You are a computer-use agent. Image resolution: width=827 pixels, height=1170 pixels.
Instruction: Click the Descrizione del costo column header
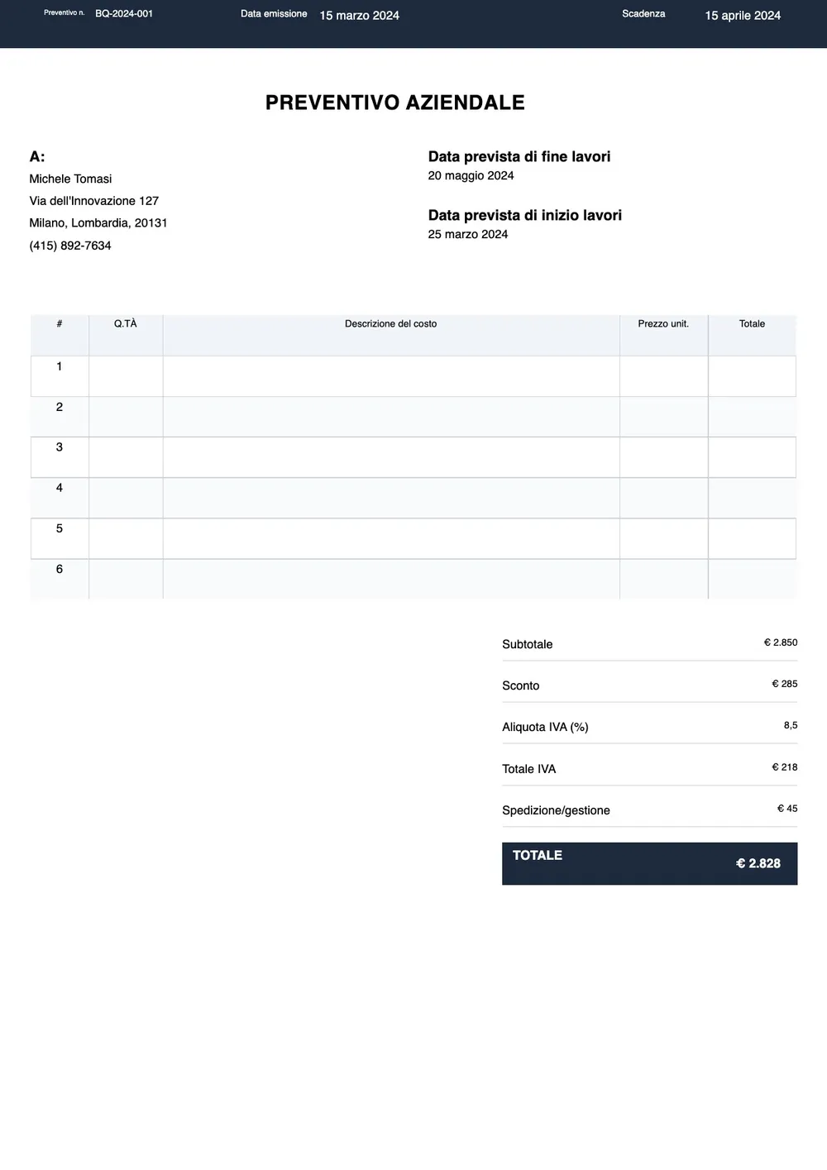point(391,324)
